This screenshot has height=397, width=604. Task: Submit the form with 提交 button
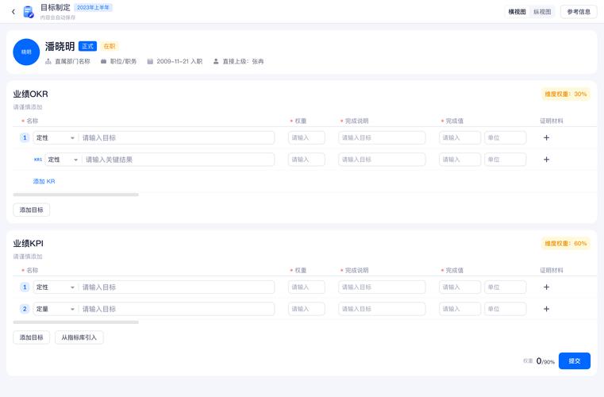(575, 360)
